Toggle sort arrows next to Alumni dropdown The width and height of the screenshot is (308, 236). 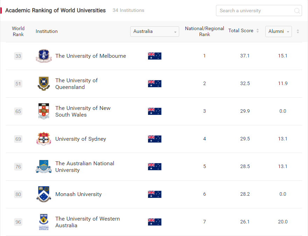(298, 31)
